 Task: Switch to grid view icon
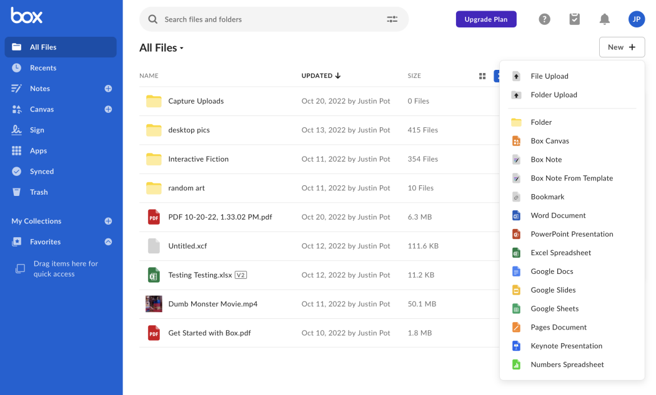[482, 76]
